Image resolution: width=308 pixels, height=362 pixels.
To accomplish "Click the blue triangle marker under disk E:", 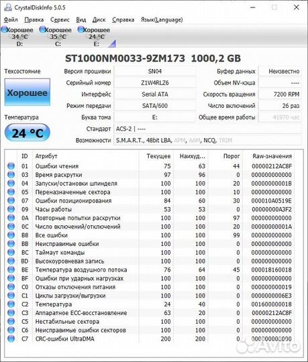I will (112, 44).
